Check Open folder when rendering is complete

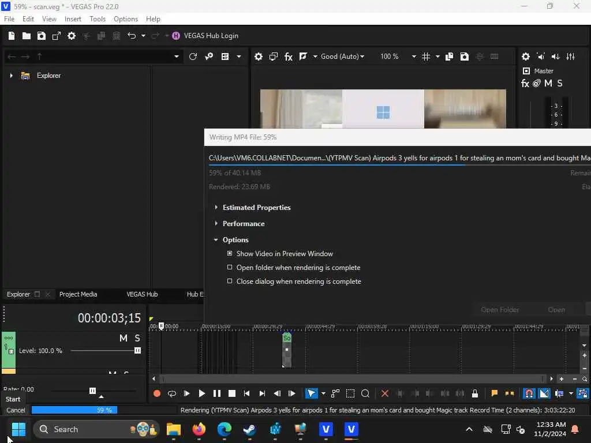[x=230, y=267]
